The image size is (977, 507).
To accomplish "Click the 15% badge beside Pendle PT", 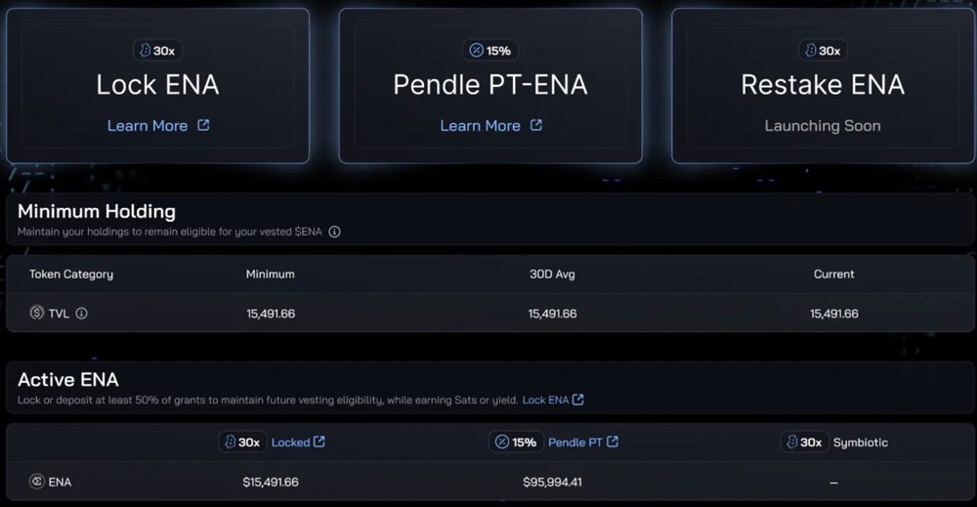I will 516,443.
